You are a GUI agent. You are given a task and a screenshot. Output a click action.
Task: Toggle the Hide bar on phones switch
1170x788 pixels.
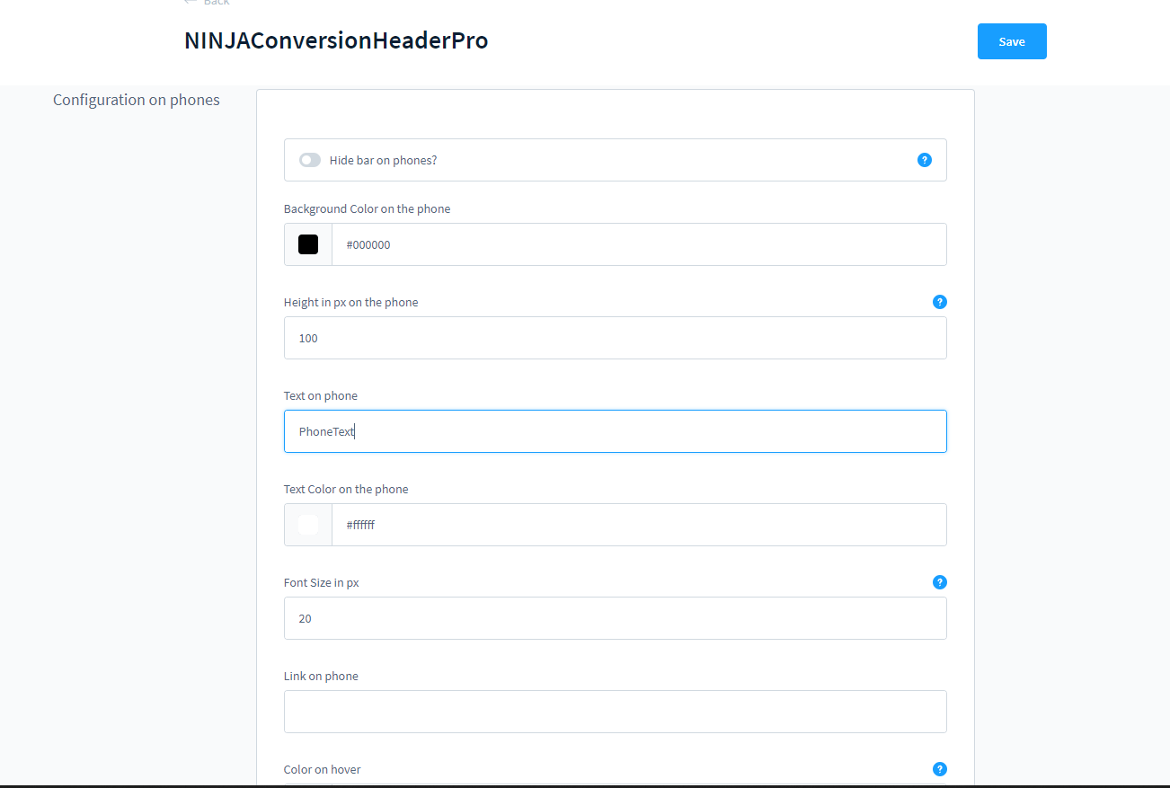(310, 160)
